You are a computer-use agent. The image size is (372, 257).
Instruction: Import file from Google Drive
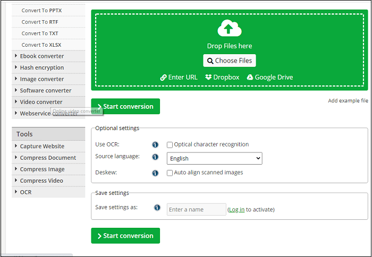pos(269,77)
